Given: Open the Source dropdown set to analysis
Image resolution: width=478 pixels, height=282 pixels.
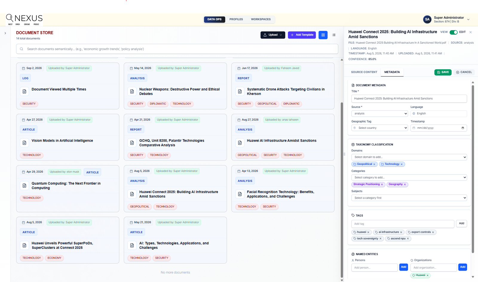Looking at the screenshot, I should click(x=380, y=114).
